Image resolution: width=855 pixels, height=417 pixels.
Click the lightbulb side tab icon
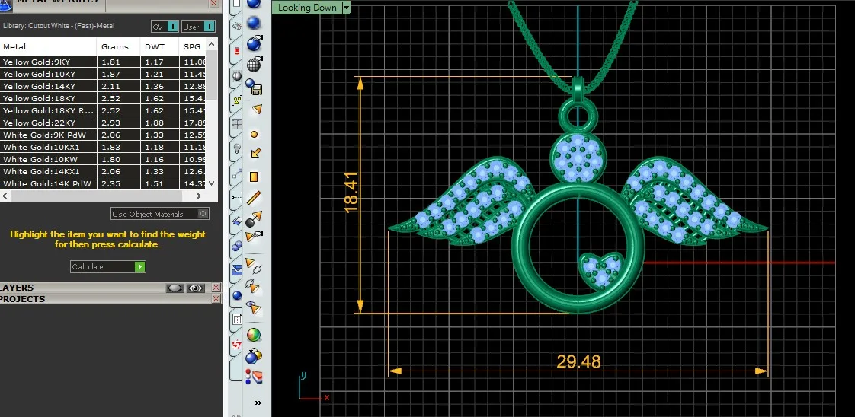point(237,148)
